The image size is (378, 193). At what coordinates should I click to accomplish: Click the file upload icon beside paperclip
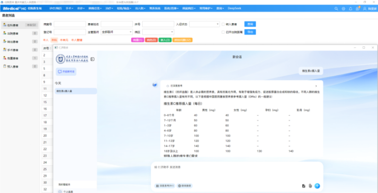point(304,186)
